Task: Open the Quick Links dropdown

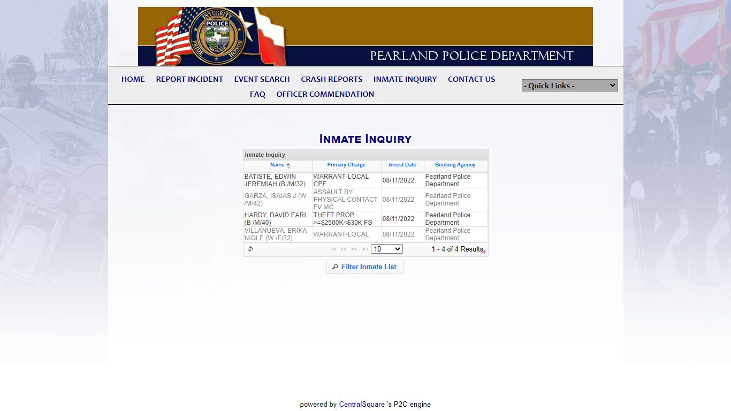Action: 569,86
